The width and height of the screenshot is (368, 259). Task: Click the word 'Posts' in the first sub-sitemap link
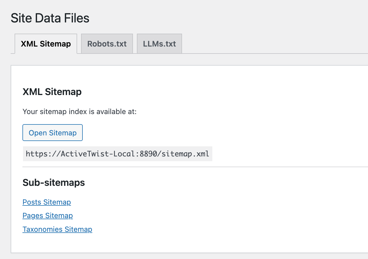tap(32, 202)
